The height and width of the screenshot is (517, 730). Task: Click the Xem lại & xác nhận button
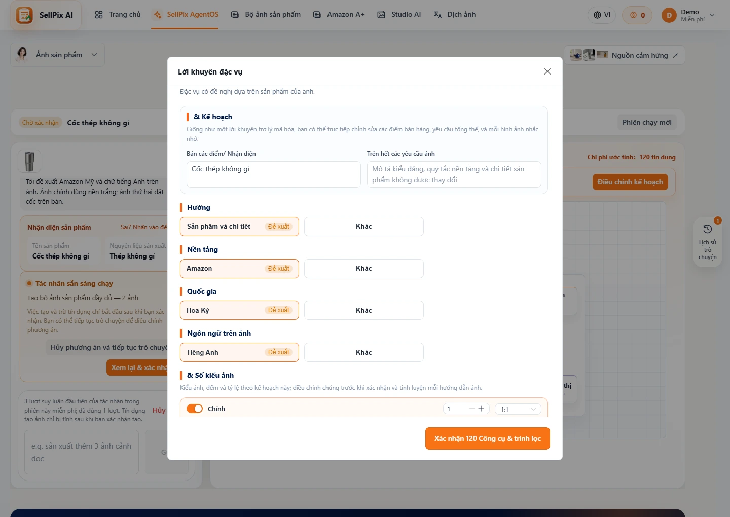[138, 367]
